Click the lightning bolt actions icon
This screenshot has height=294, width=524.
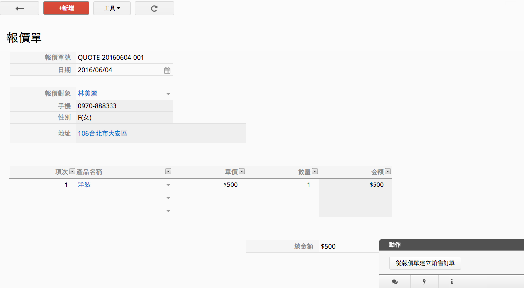[x=424, y=282]
